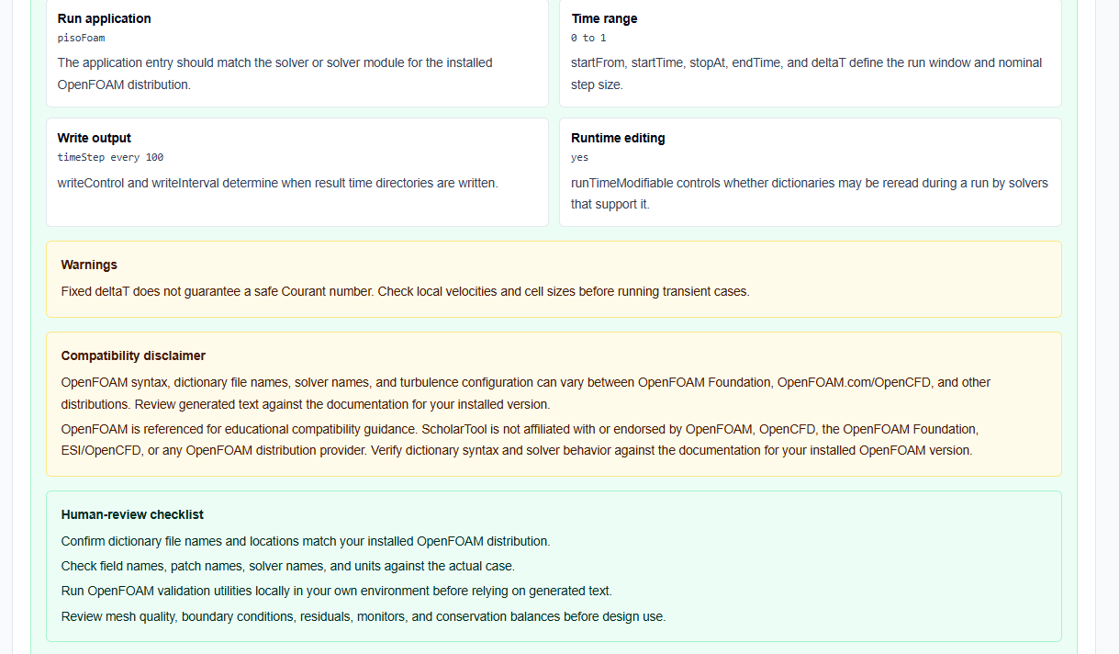The height and width of the screenshot is (654, 1119).
Task: Click paragraph starting 'OpenFOAM syntax, dictionary file names'
Action: (526, 393)
